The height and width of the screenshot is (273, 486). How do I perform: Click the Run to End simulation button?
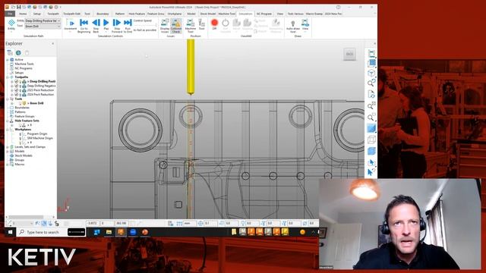128,25
